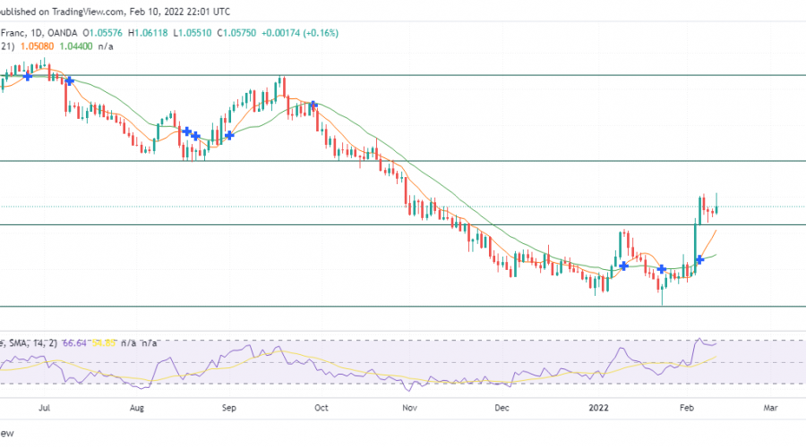Select the Dec label on time axis
Viewport: 806px width, 447px height.
[502, 408]
